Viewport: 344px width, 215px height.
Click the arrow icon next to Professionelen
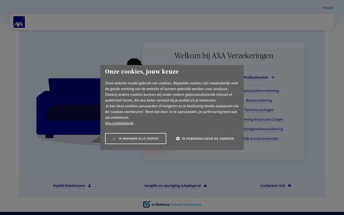[x=272, y=77]
